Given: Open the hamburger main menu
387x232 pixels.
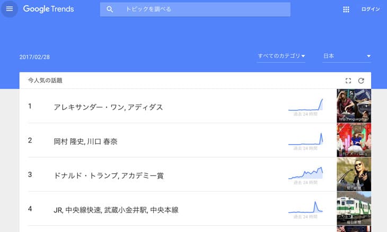Looking at the screenshot, I should [9, 9].
